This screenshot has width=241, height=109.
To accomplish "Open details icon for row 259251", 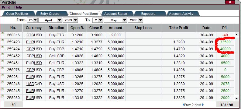I will (x=2, y=75).
